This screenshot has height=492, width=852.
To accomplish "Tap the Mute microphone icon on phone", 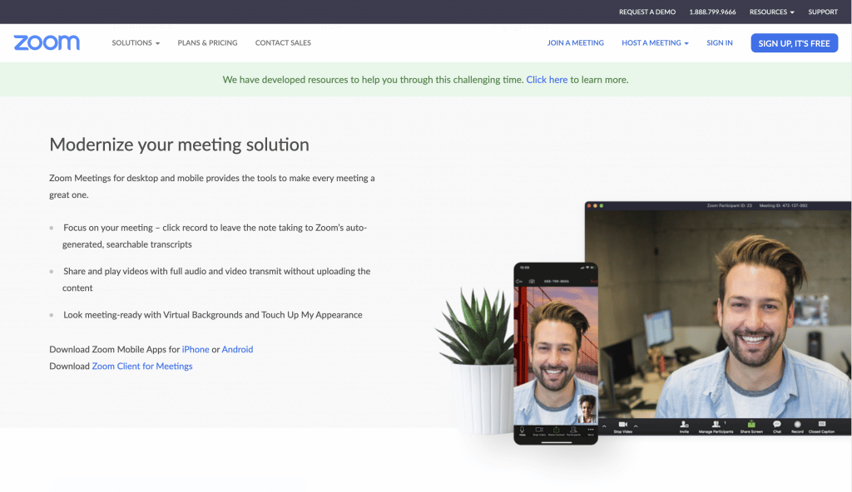I will (523, 430).
